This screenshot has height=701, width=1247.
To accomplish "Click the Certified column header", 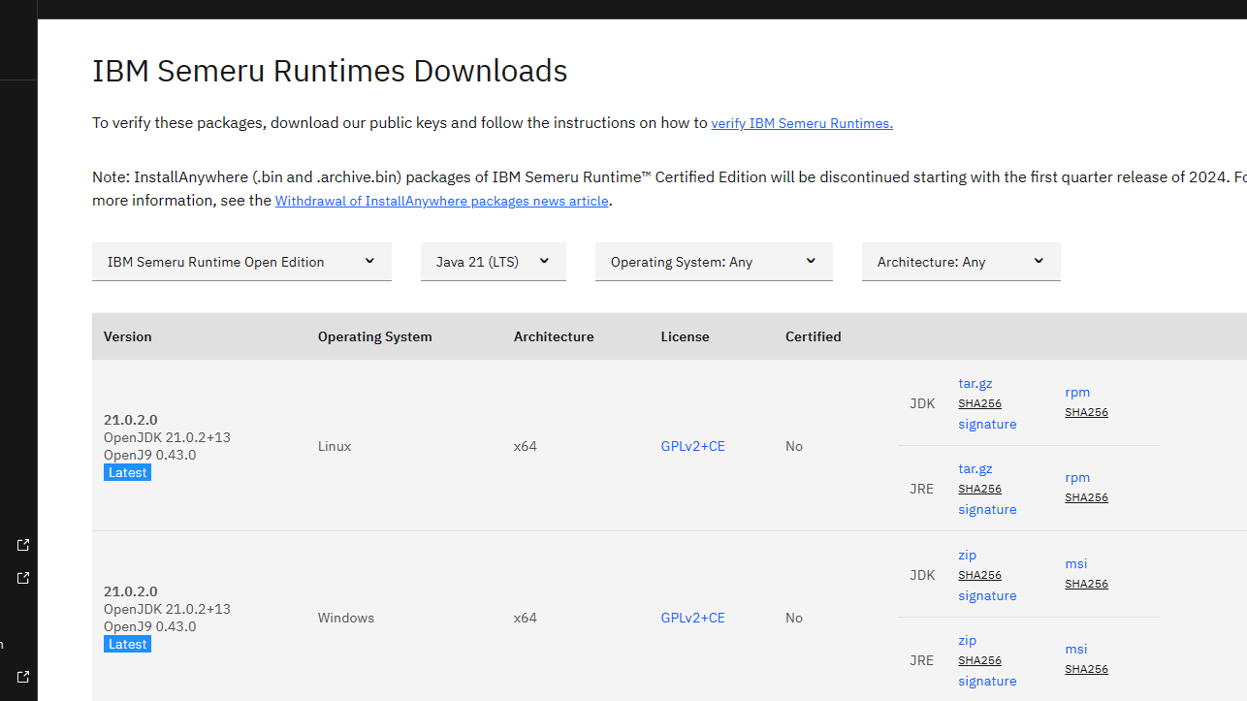I will point(814,336).
